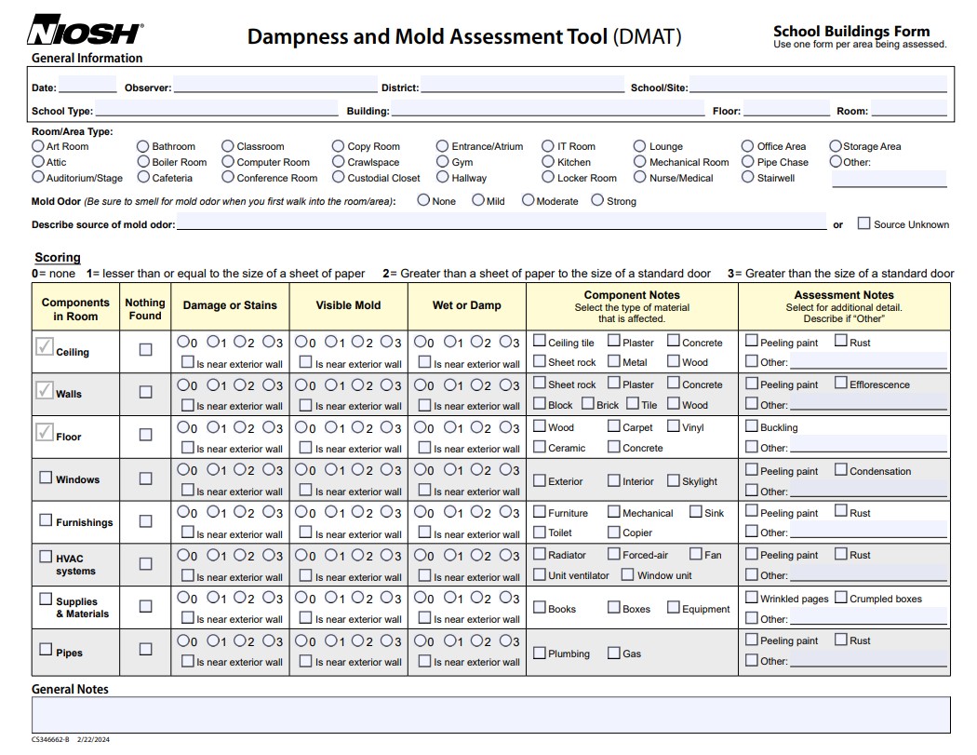This screenshot has width=977, height=755.
Task: Select Cafeteria room type
Action: 143,177
